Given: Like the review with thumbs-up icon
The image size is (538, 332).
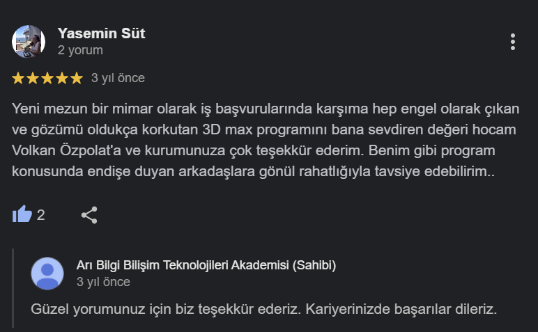Looking at the screenshot, I should 22,214.
